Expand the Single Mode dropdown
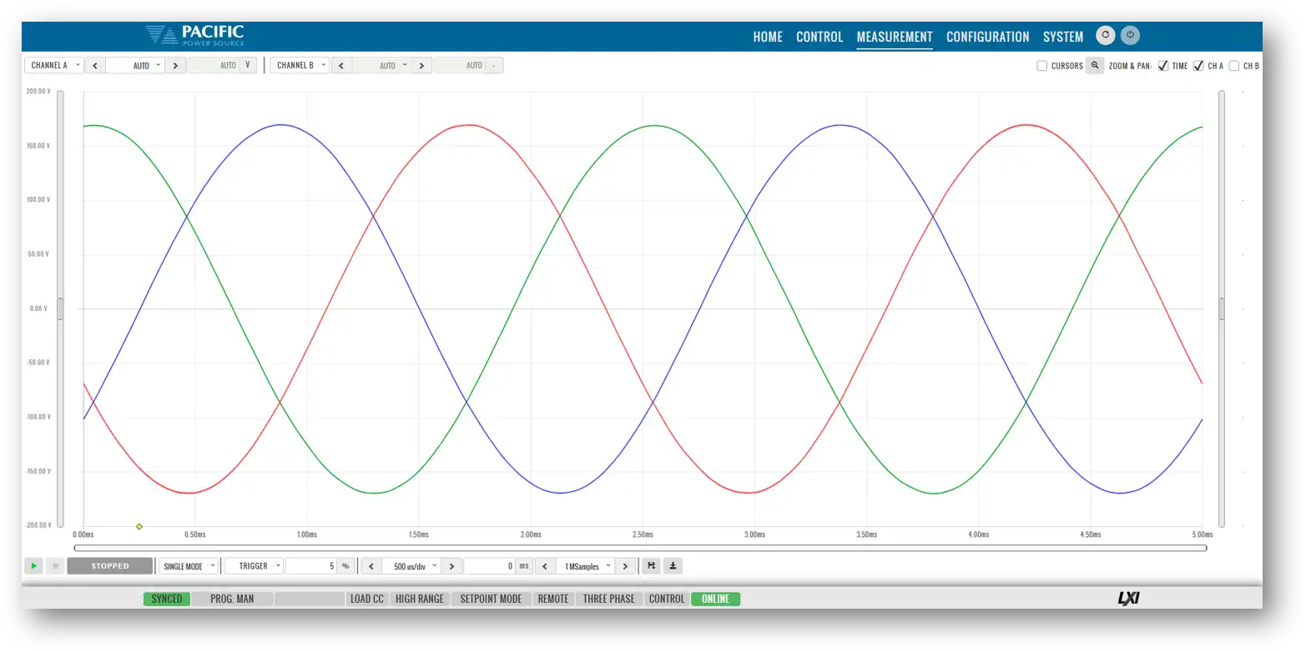The height and width of the screenshot is (652, 1306). click(189, 566)
